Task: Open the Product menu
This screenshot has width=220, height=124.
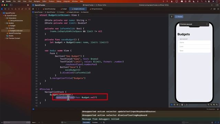Action: click(x=52, y=1)
